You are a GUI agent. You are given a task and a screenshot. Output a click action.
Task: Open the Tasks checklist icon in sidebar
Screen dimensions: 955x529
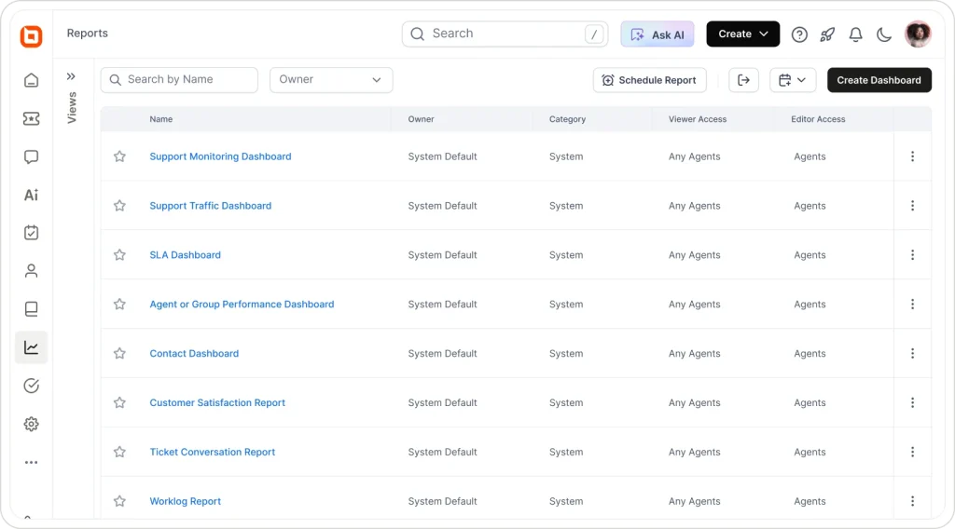(31, 233)
